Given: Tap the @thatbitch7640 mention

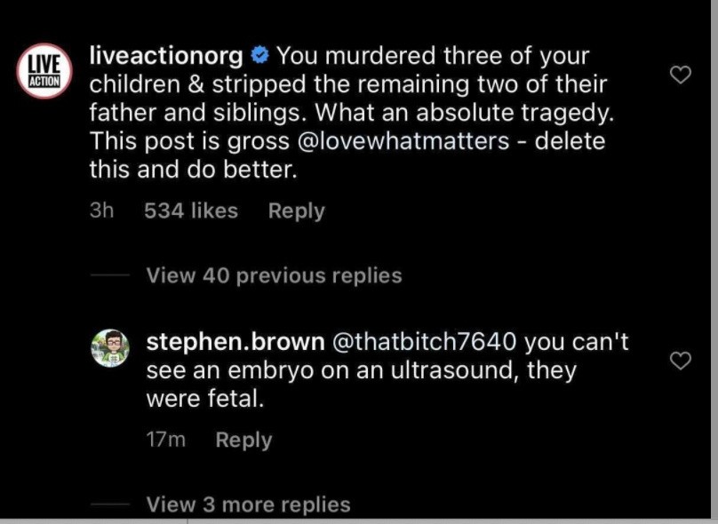Looking at the screenshot, I should [428, 341].
